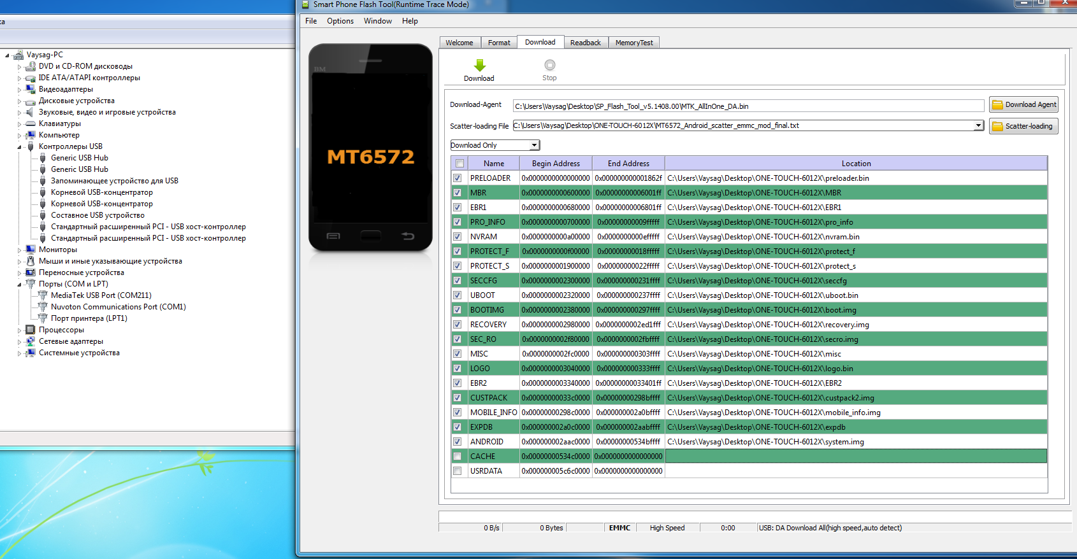Screen dimensions: 1077x559
Task: Click the Vaysag-PC computer root node
Action: (x=44, y=55)
